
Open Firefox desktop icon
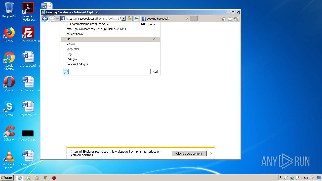pyautogui.click(x=9, y=35)
